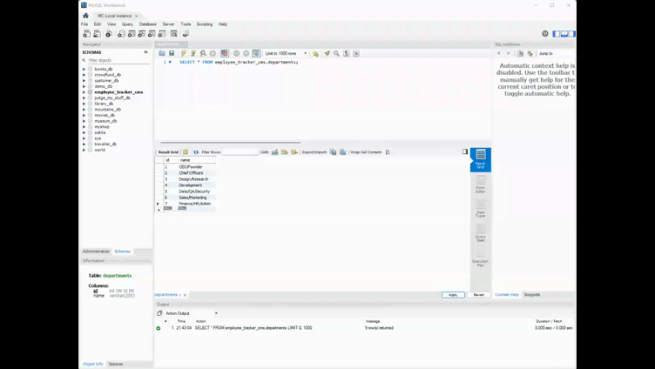Viewport: 655px width, 369px height.
Task: Click the Filter objects search field
Action: (118, 60)
